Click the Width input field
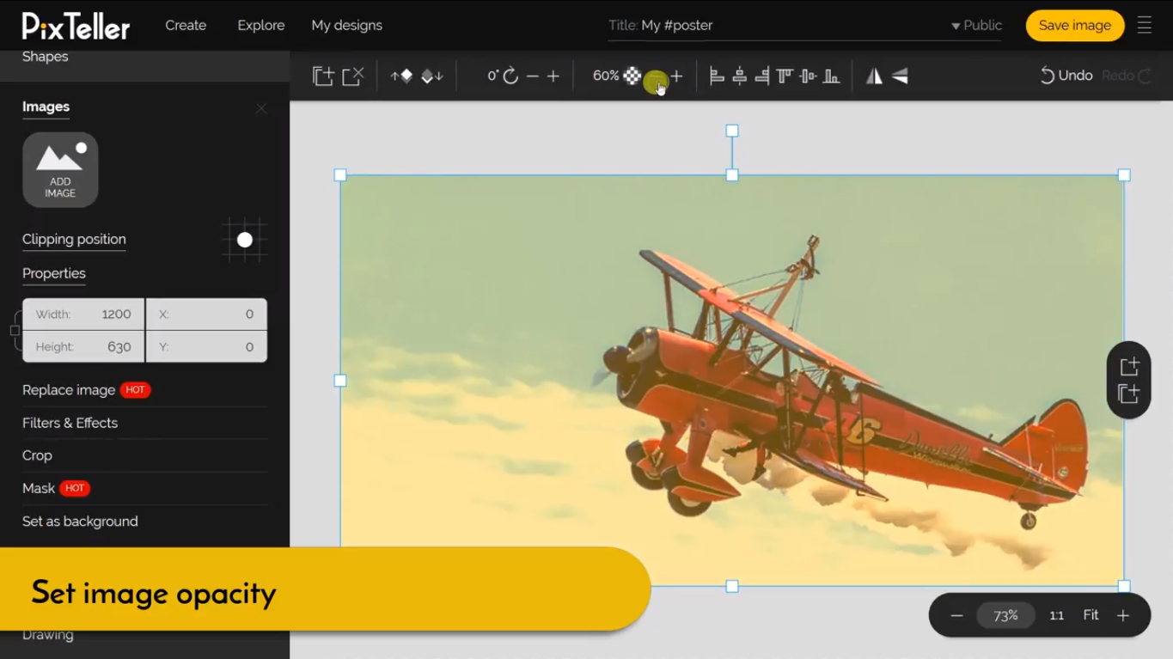Image resolution: width=1173 pixels, height=659 pixels. click(x=84, y=314)
